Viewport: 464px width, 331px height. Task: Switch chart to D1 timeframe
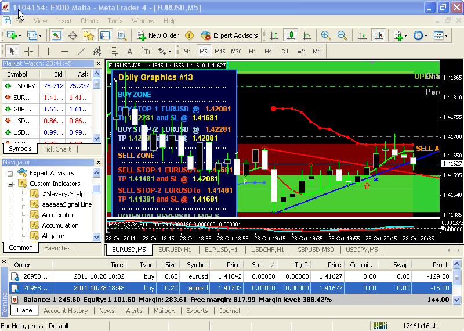click(x=285, y=51)
